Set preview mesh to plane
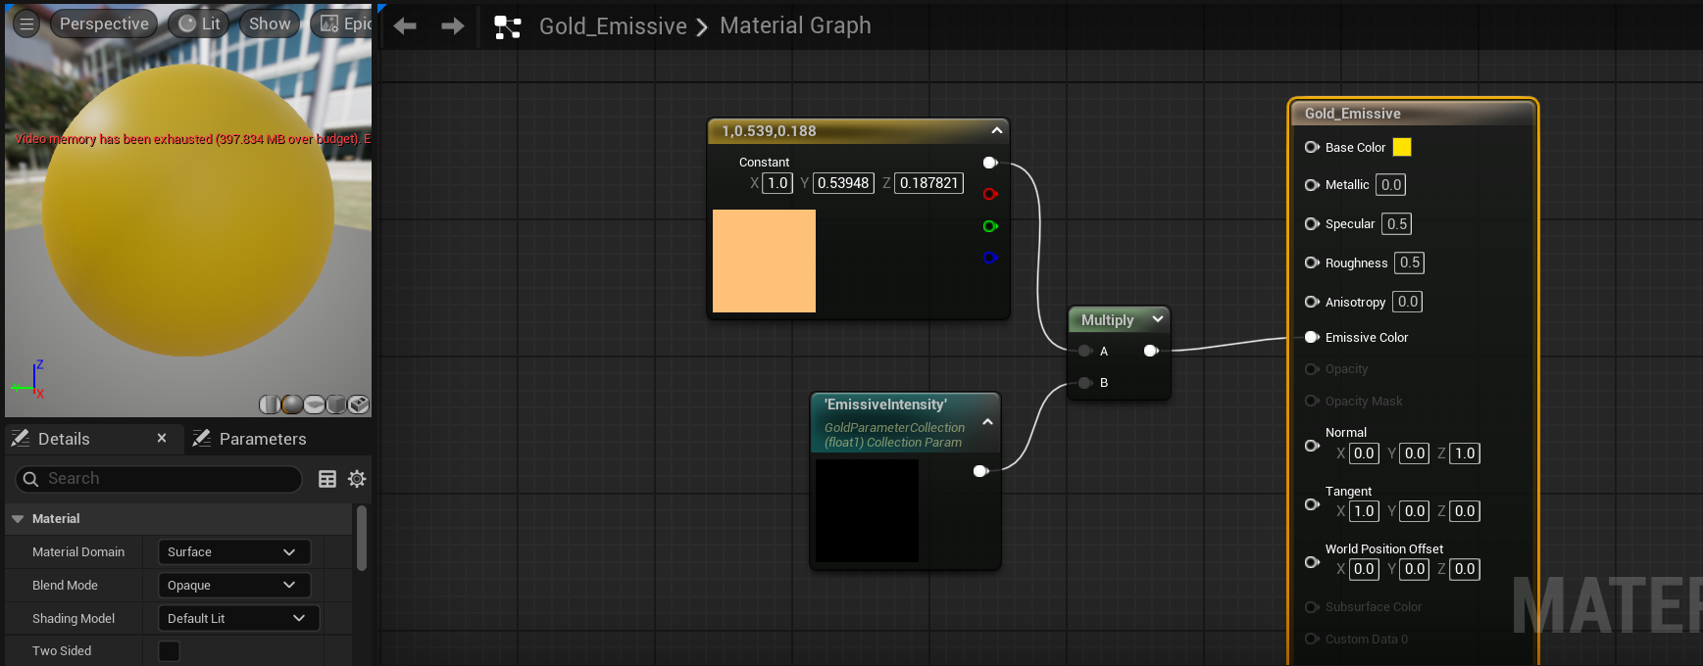The height and width of the screenshot is (666, 1703). pos(315,404)
